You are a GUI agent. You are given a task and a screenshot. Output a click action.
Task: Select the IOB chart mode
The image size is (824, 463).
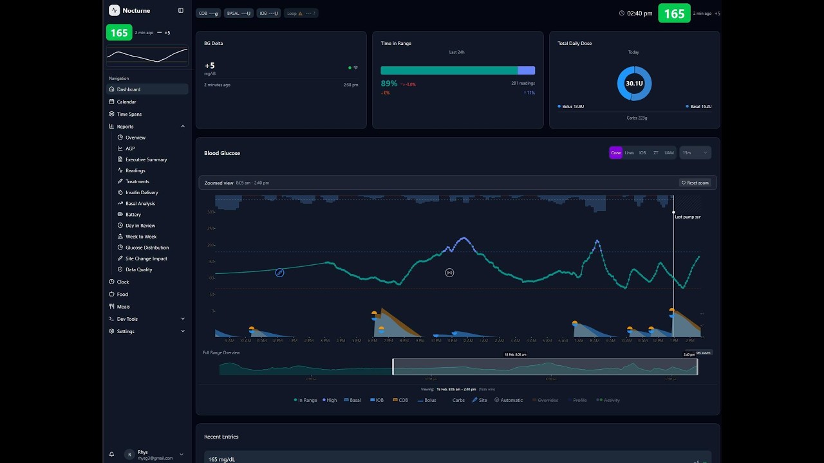642,153
